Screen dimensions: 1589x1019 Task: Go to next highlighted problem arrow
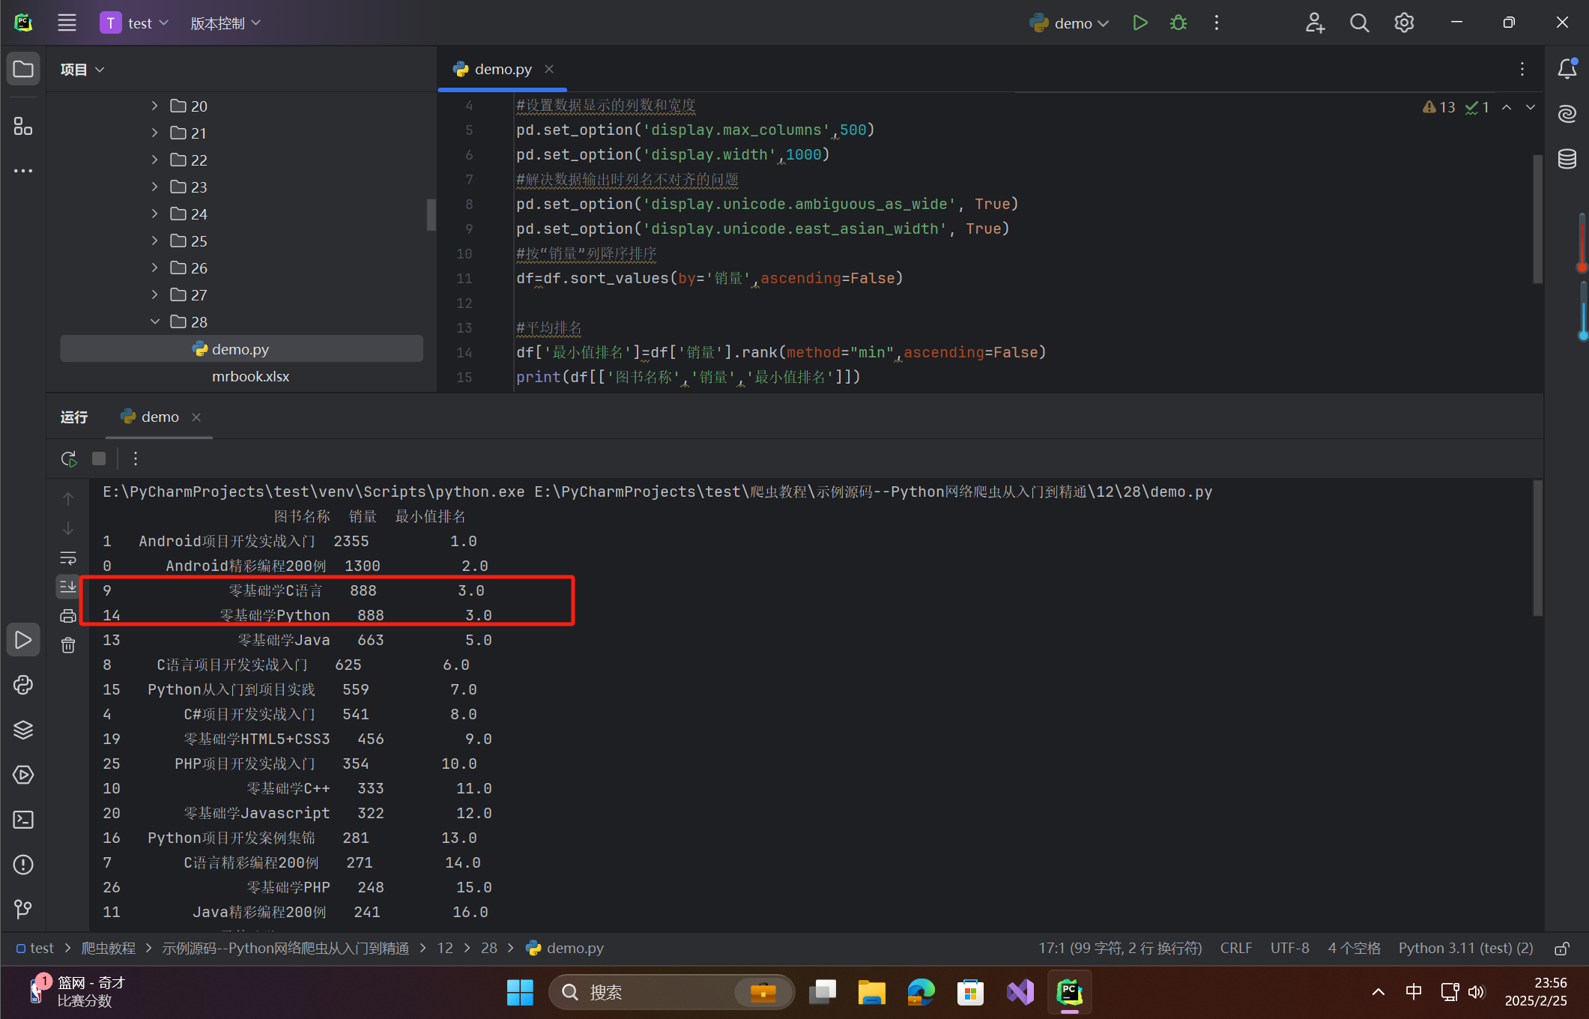point(1531,107)
